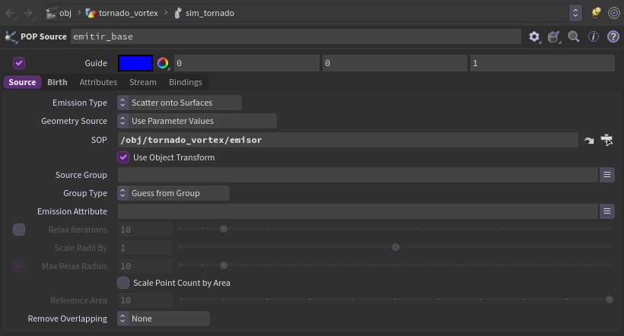Toggle the Guide checkbox
Image resolution: width=624 pixels, height=336 pixels.
pos(19,63)
